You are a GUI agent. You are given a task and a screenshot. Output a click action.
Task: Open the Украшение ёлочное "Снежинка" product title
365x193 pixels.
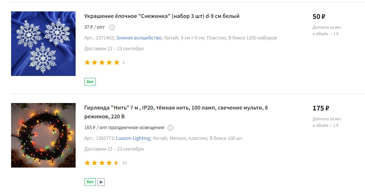[162, 16]
